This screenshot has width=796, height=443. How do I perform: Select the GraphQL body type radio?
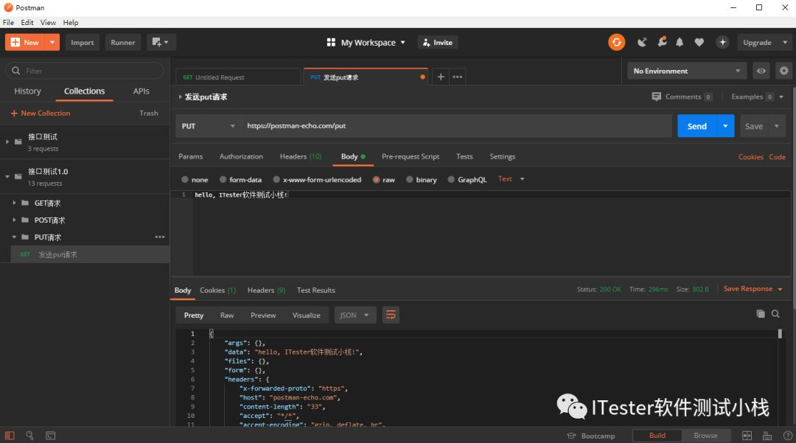(451, 180)
